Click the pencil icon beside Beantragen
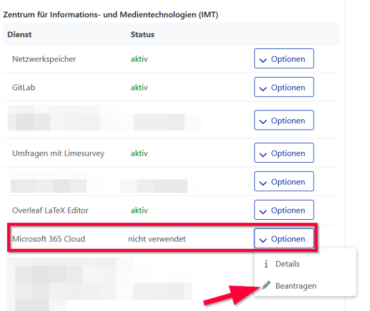This screenshot has width=370, height=311. pos(266,286)
